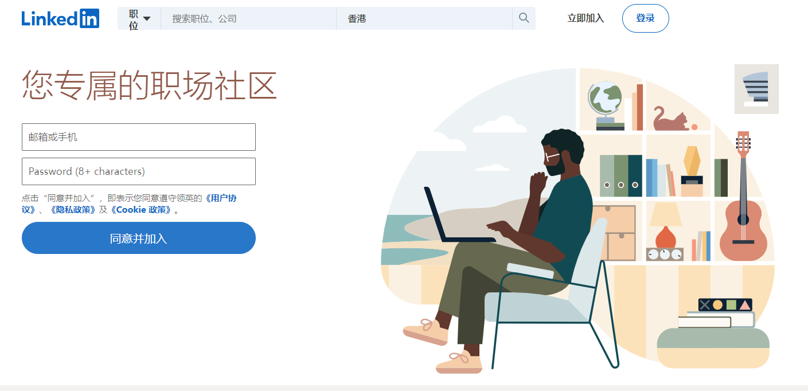Select the Password (8+ characters) field
The width and height of the screenshot is (808, 391).
tap(139, 171)
